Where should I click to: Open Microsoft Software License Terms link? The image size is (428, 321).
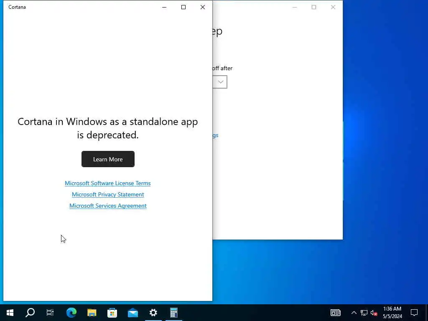[107, 183]
